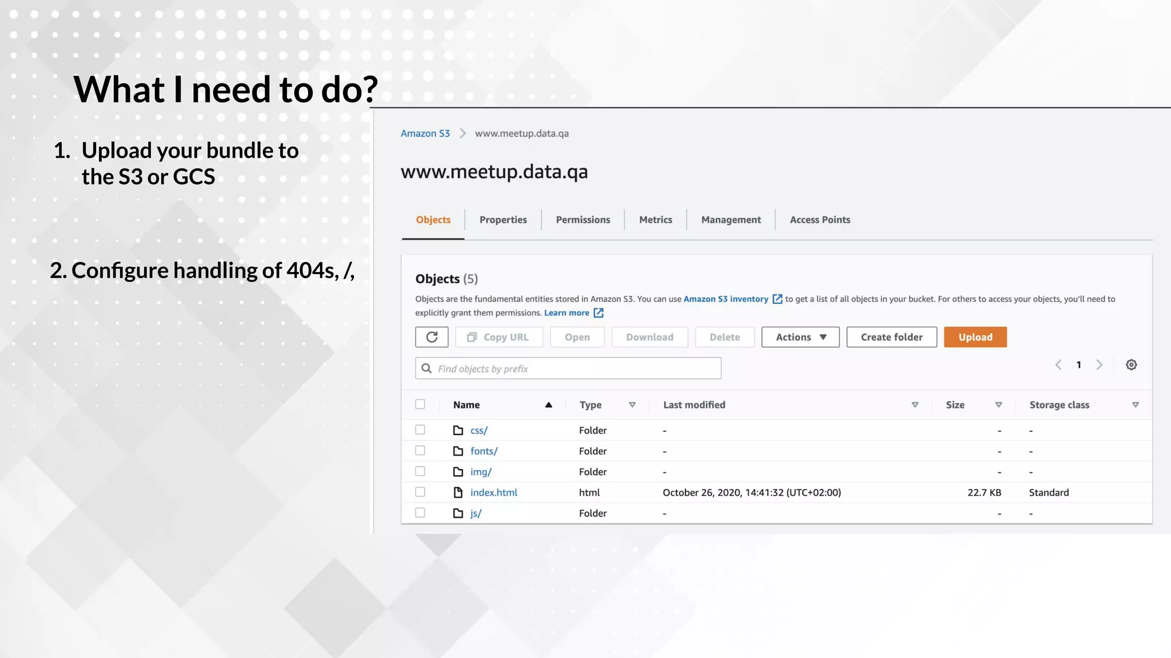Toggle the select-all objects checkbox

420,404
